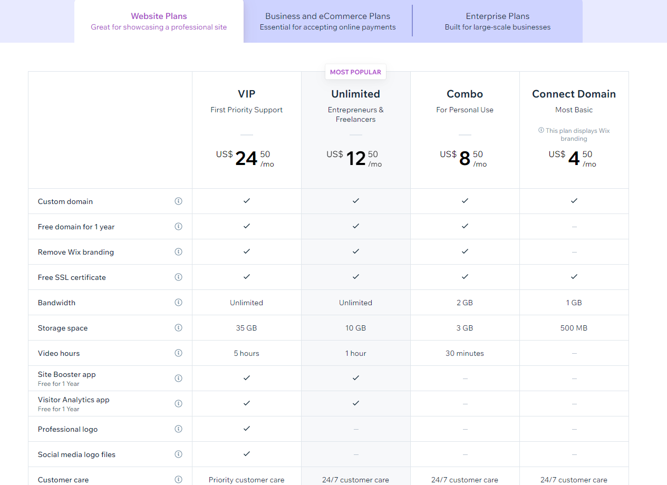The height and width of the screenshot is (485, 667).
Task: Open the Social media logo files info icon
Action: click(x=179, y=454)
